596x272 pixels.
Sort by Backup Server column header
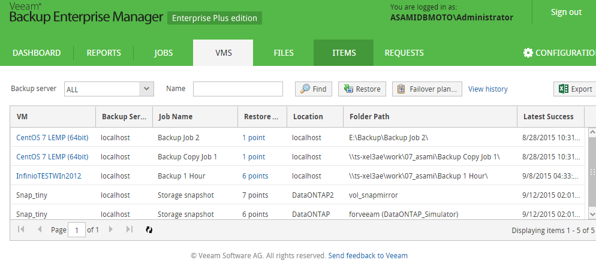click(124, 117)
